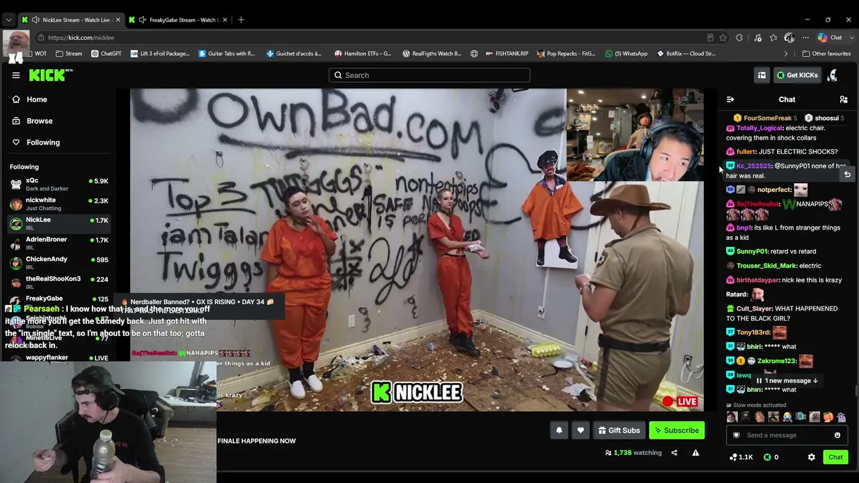
Task: Share the stream using share icon
Action: (674, 453)
